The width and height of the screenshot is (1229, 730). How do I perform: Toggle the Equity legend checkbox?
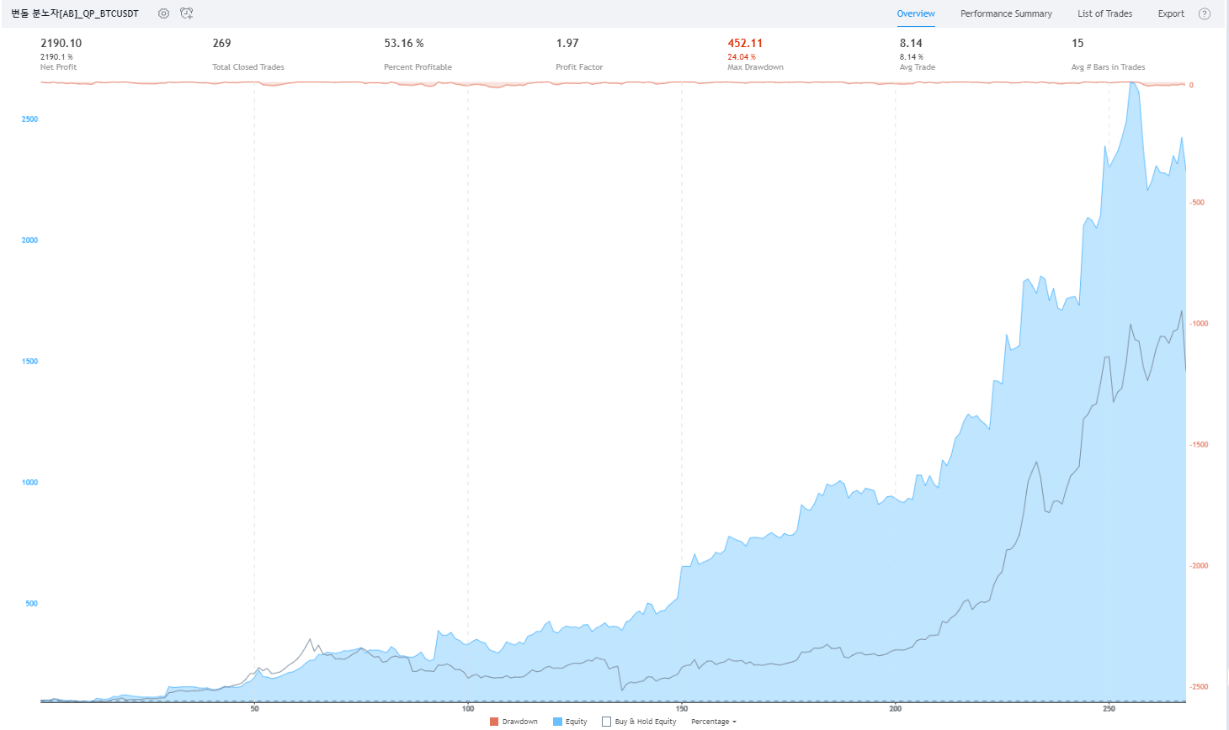[557, 722]
